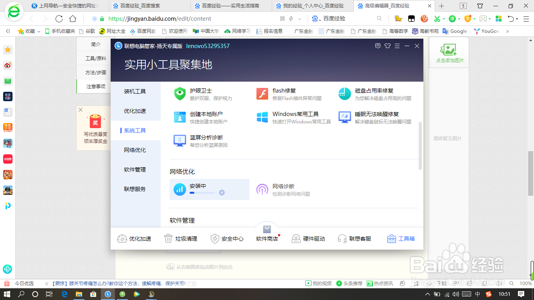
Task: Open Windows常用工具 shortcut
Action: [294, 118]
